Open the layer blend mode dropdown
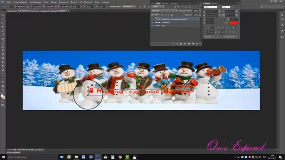The height and width of the screenshot is (160, 285). (x=164, y=11)
